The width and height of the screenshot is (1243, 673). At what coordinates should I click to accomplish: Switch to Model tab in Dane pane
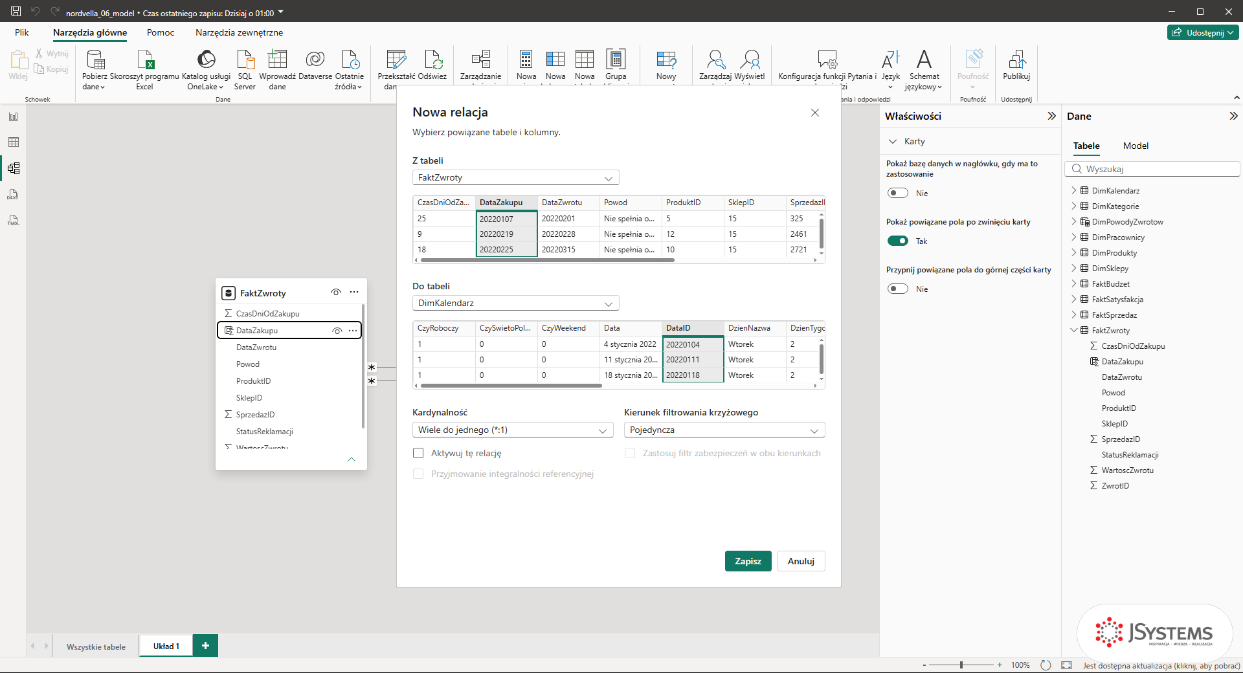1136,146
